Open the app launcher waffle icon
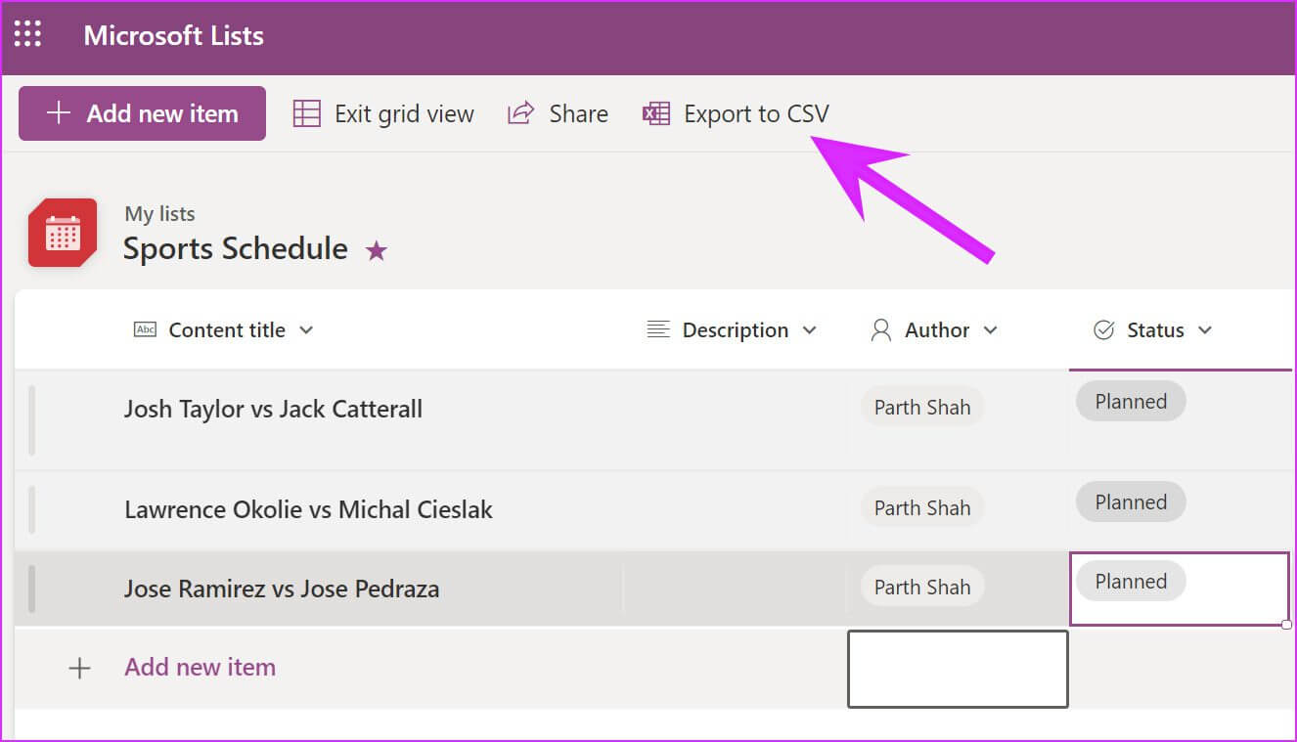 (27, 34)
